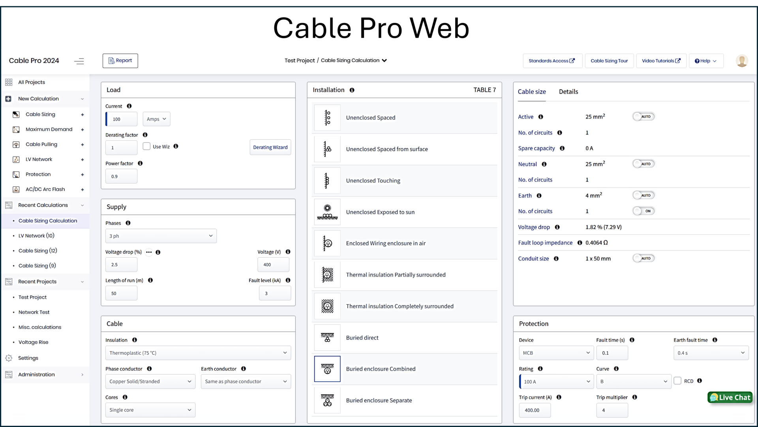Open LV Network in sidebar
758x427 pixels.
pyautogui.click(x=39, y=159)
